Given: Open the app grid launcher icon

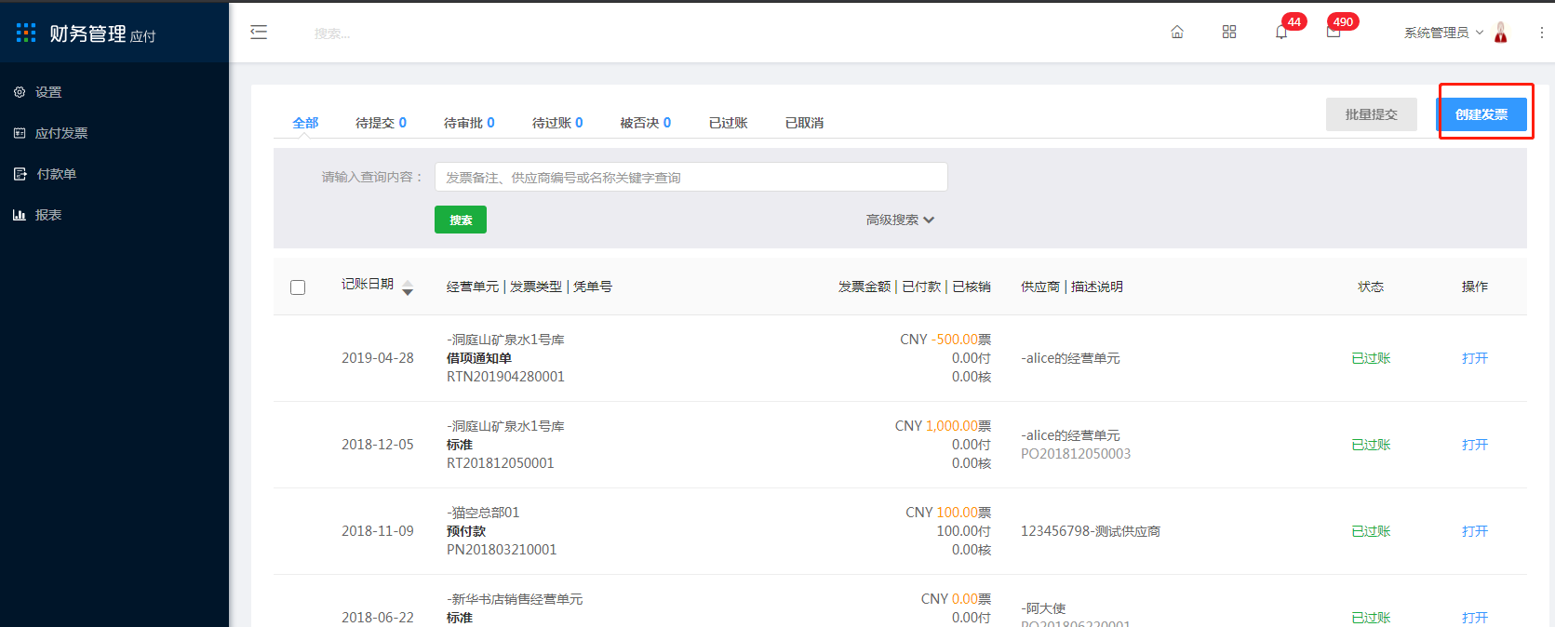Looking at the screenshot, I should point(26,33).
